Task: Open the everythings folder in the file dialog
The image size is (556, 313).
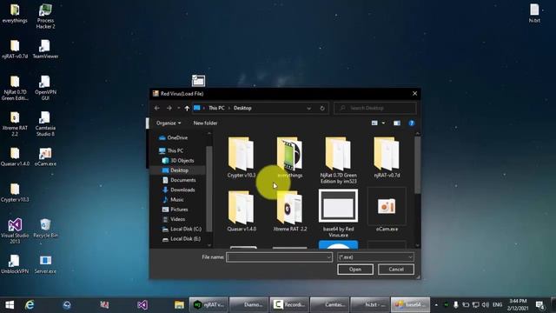Action: click(289, 157)
